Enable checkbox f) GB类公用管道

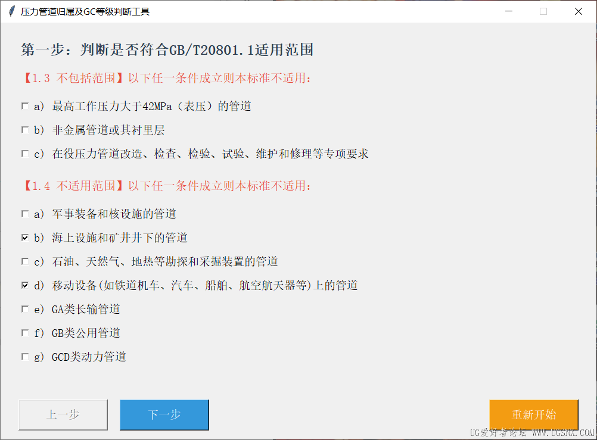(25, 333)
